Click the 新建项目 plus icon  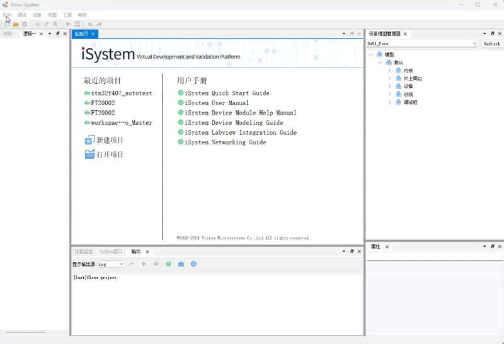click(89, 140)
